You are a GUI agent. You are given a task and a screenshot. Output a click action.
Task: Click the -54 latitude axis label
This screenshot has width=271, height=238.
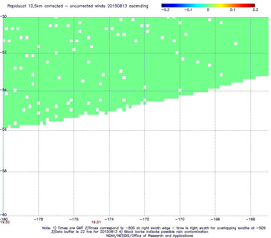[x=3, y=90]
